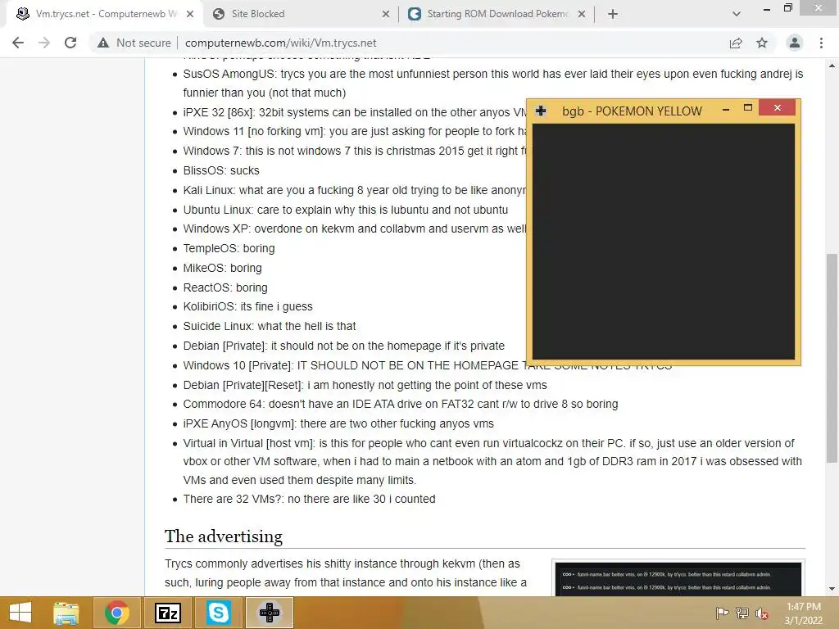Click the bgb emulator taskbar icon
839x629 pixels.
269,613
